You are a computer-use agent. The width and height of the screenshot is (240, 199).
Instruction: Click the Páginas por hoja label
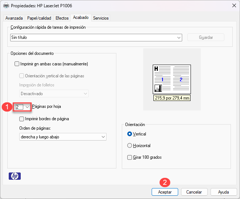(x=47, y=106)
